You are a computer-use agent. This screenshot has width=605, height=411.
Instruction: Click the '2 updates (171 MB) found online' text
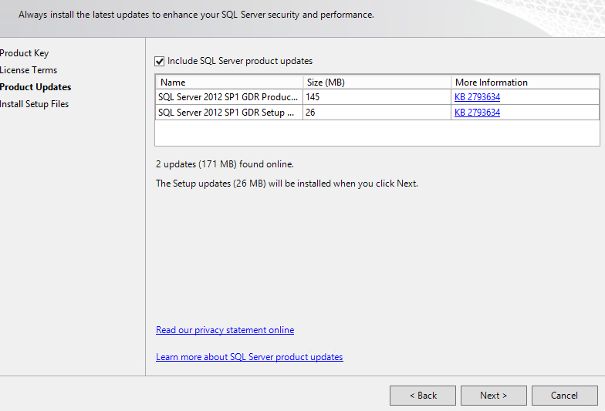[x=225, y=164]
